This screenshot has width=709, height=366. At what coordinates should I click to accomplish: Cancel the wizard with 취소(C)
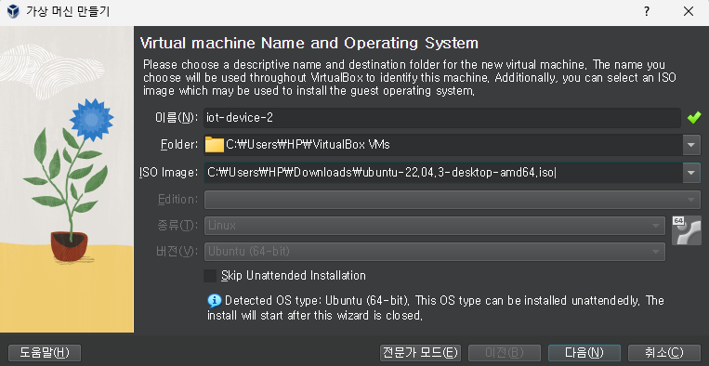click(x=664, y=352)
